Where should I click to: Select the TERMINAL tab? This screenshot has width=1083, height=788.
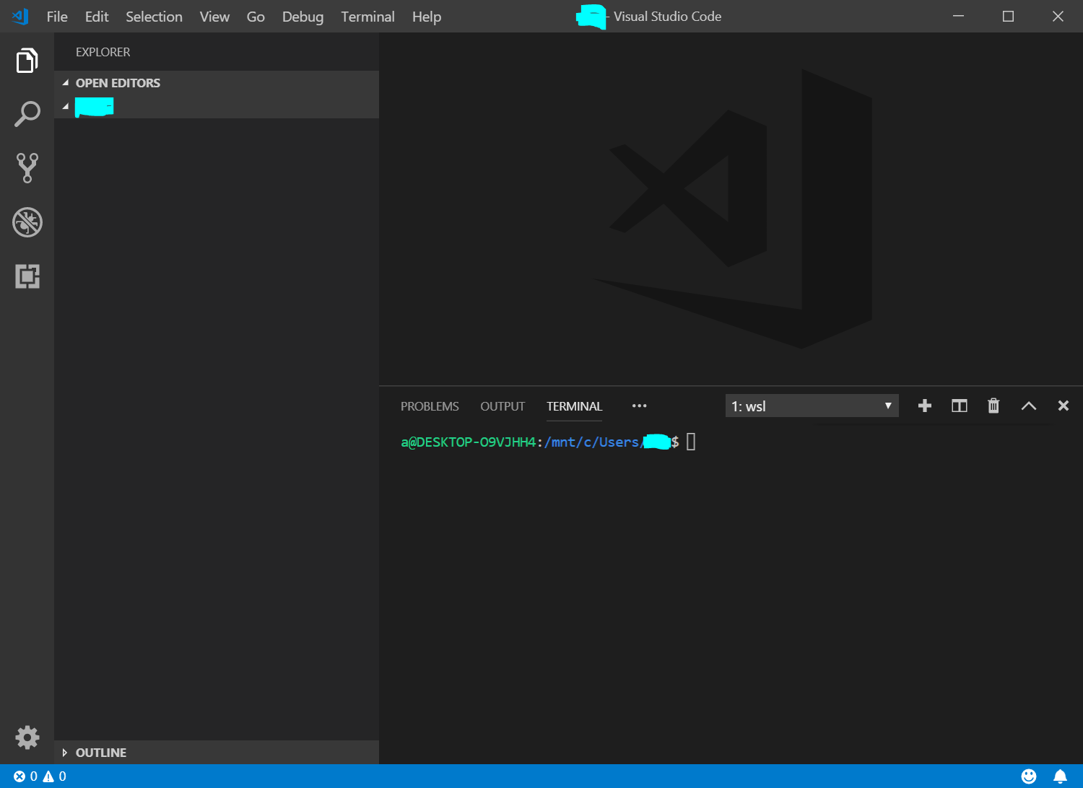click(574, 406)
